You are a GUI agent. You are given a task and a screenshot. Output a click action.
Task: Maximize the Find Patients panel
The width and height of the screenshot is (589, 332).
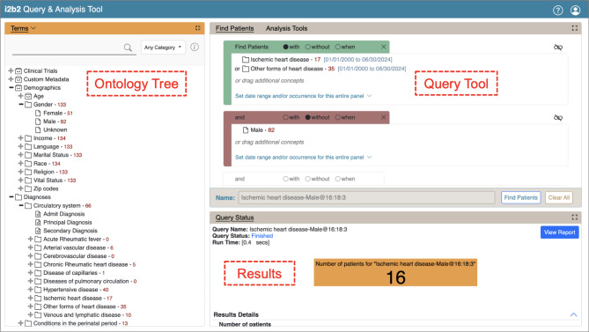pyautogui.click(x=574, y=28)
